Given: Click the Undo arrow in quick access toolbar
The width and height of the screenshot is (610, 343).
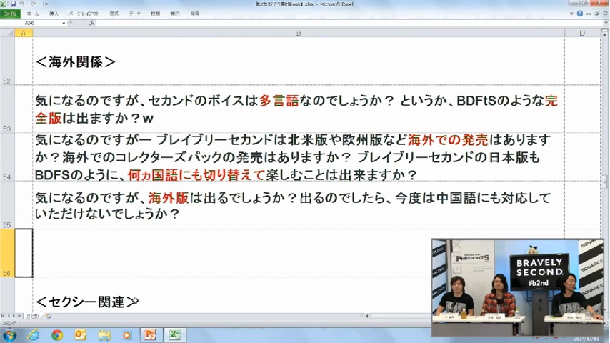Looking at the screenshot, I should (21, 4).
